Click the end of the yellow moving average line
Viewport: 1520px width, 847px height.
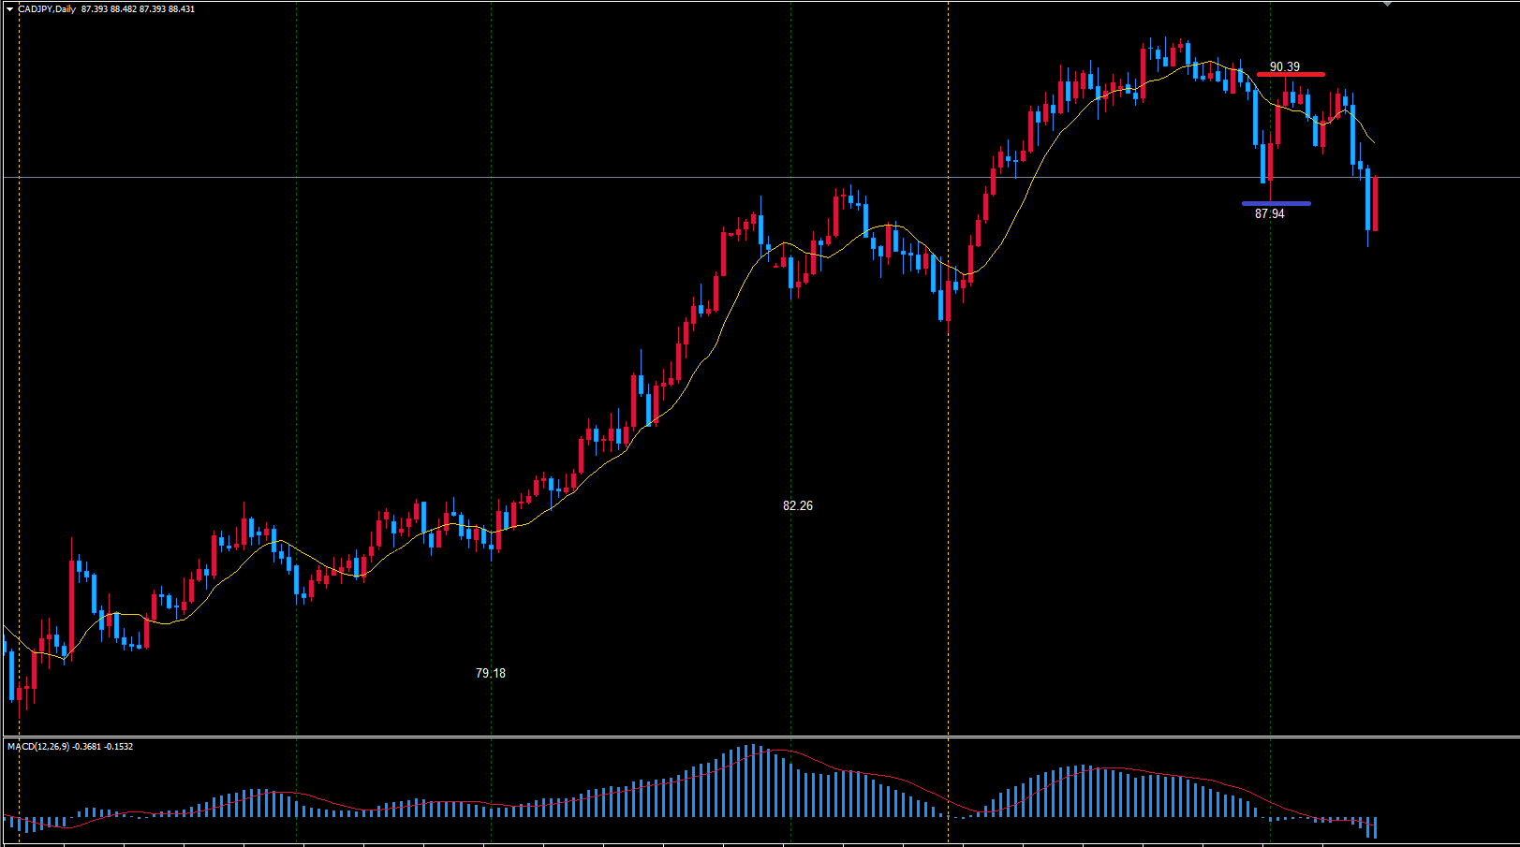pos(1373,142)
